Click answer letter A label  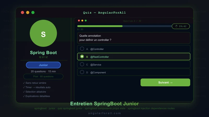coord(87,49)
